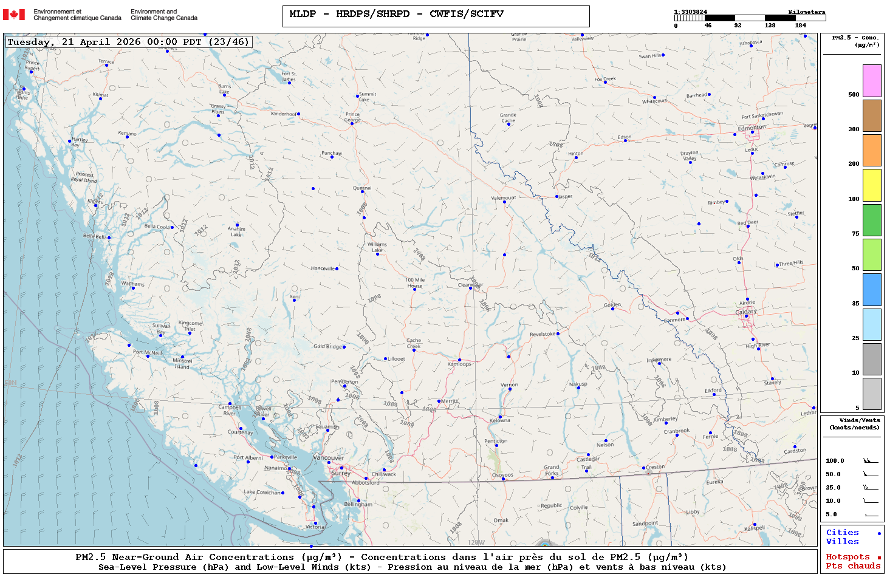Click the Calgary city label on map

click(x=746, y=312)
